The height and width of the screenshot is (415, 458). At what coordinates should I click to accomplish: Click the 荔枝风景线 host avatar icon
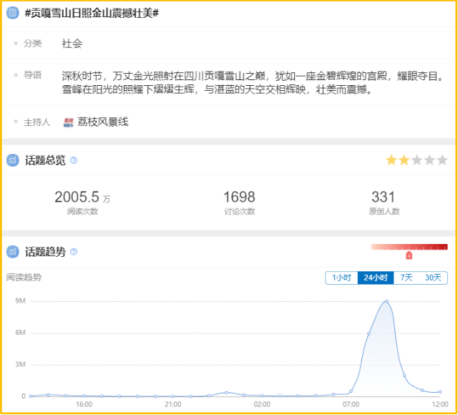point(69,122)
